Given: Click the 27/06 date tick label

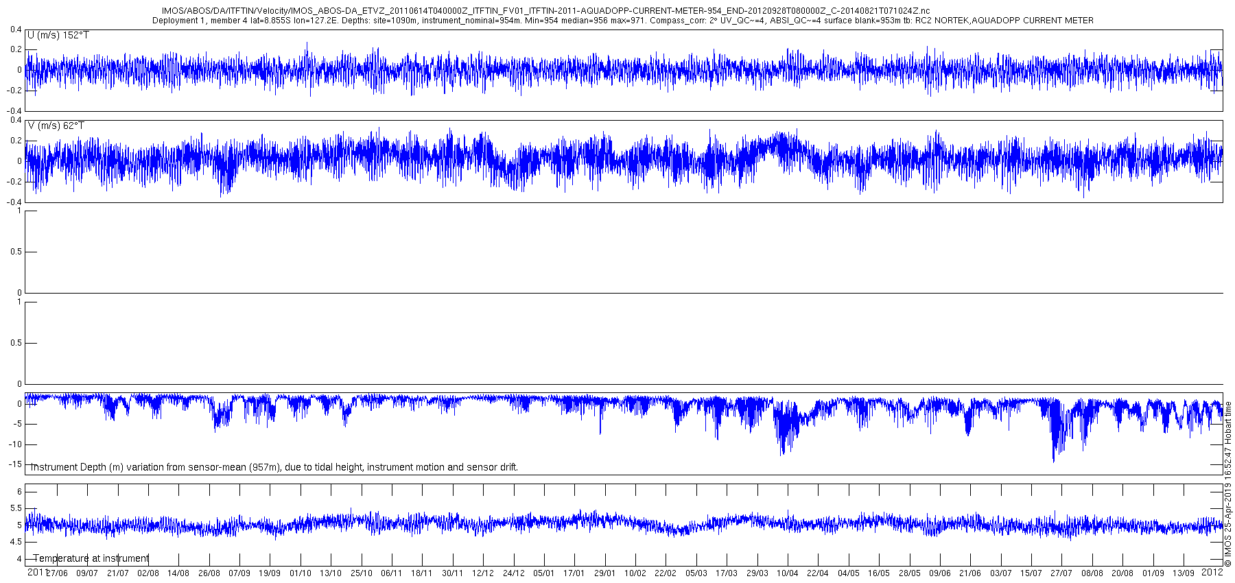Looking at the screenshot, I should [57, 573].
